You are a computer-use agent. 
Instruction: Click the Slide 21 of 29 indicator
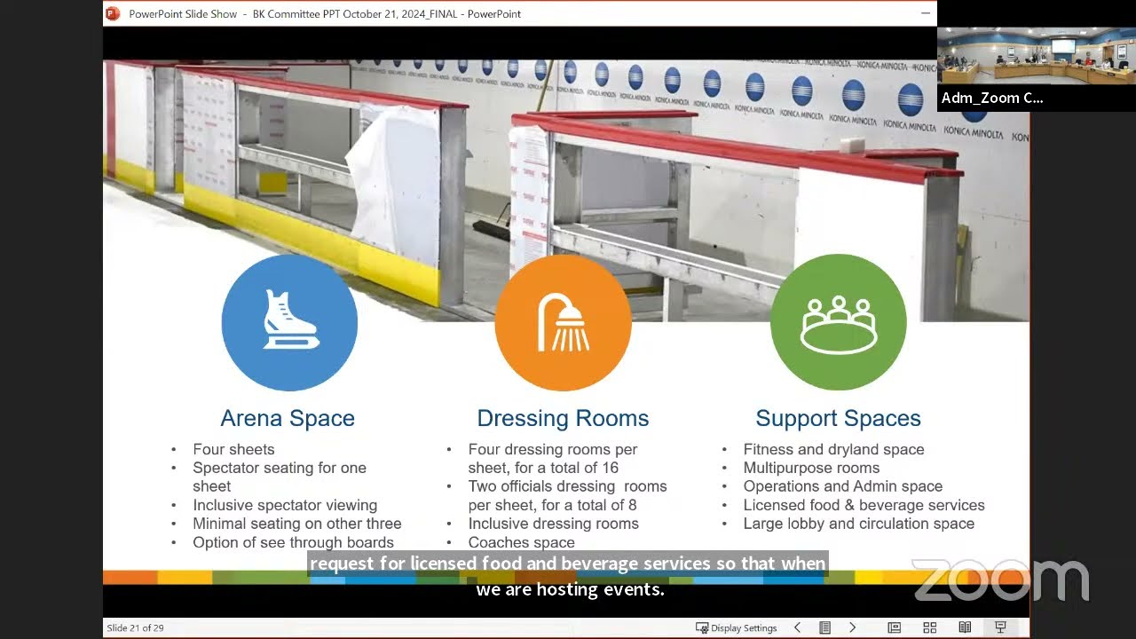[x=135, y=627]
